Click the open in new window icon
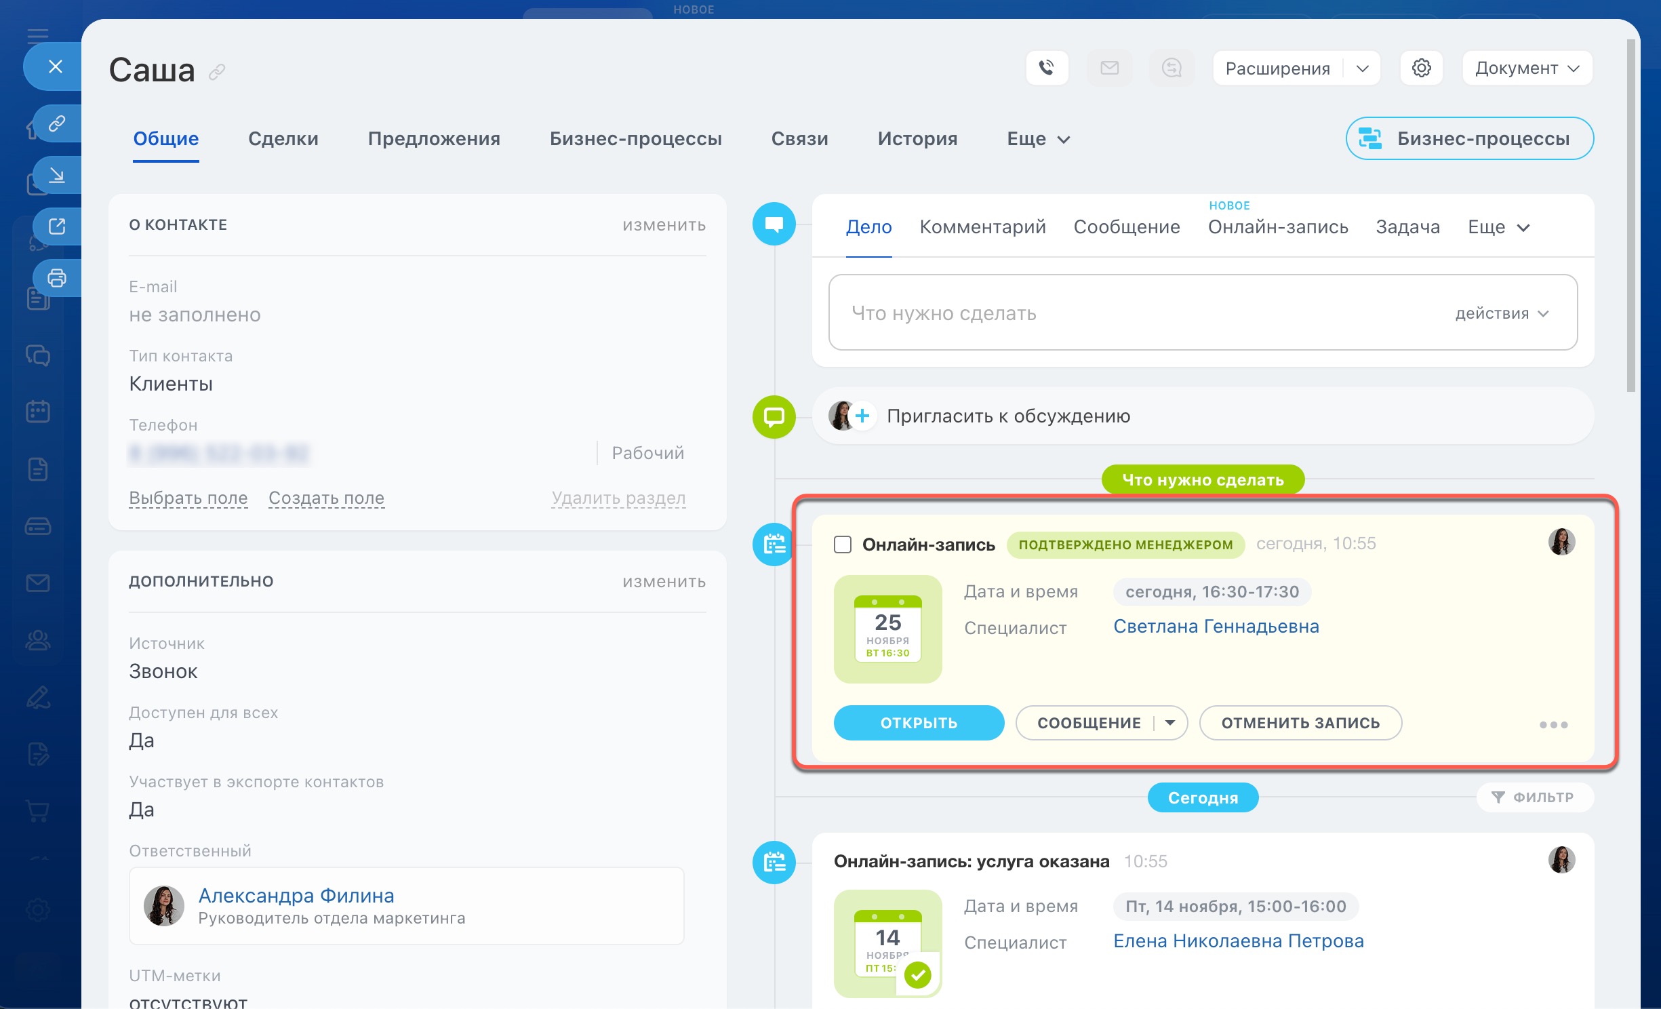The height and width of the screenshot is (1009, 1661). click(57, 226)
